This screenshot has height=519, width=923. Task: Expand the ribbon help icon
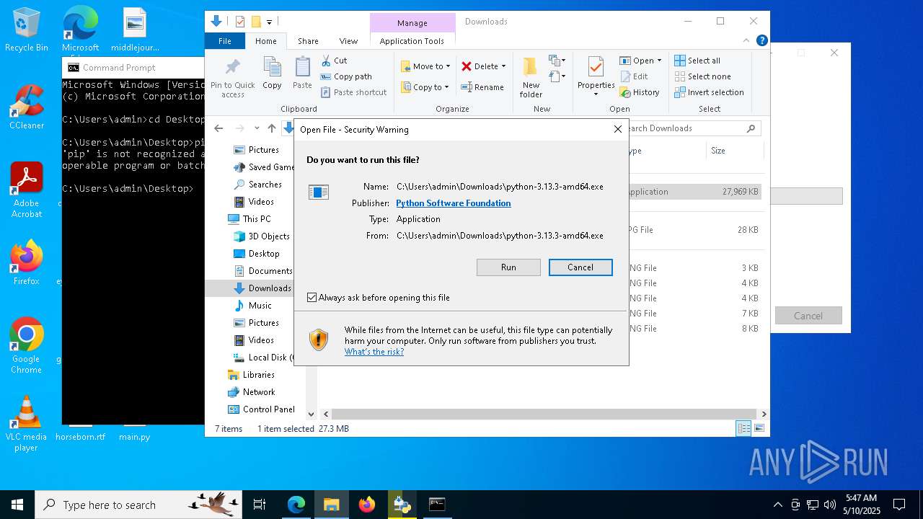(x=761, y=41)
